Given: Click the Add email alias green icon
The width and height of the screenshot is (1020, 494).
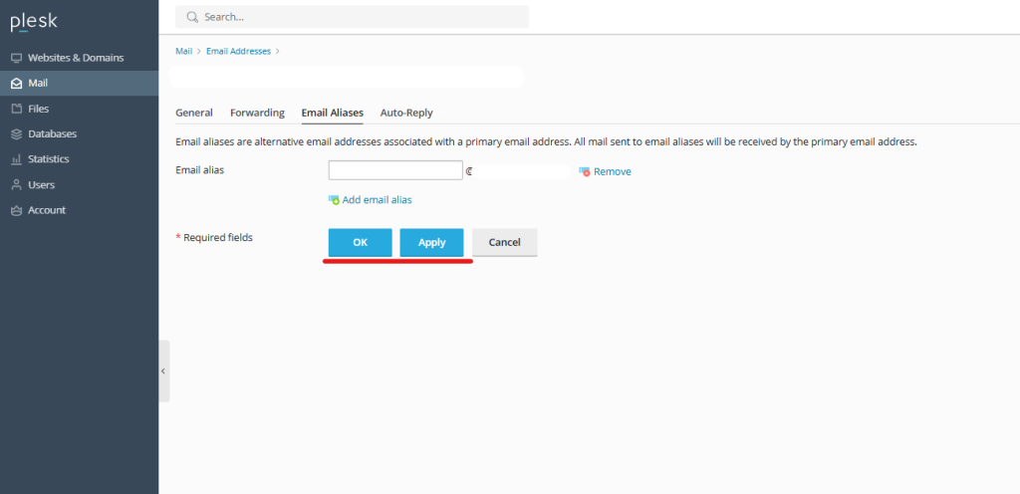Looking at the screenshot, I should click(335, 200).
